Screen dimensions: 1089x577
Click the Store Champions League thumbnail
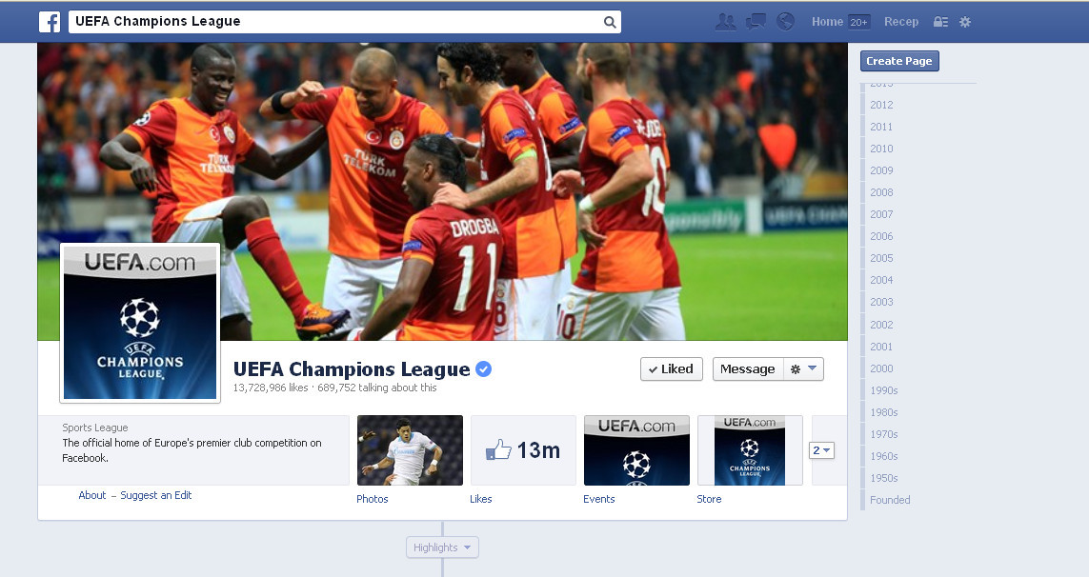(750, 450)
